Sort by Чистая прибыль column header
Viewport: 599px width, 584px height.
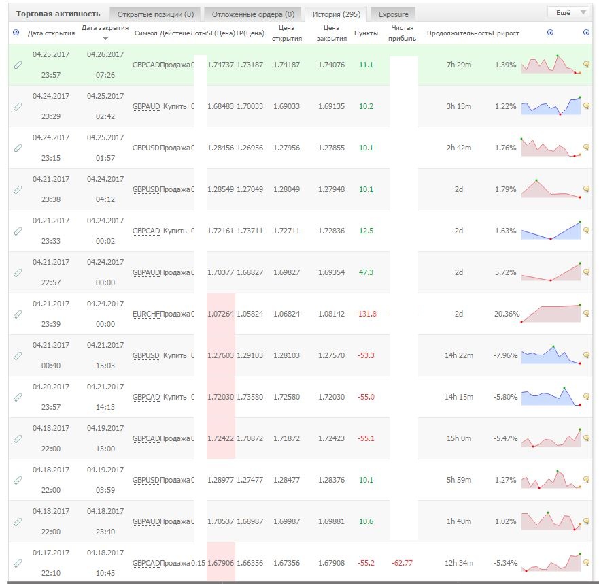click(402, 33)
